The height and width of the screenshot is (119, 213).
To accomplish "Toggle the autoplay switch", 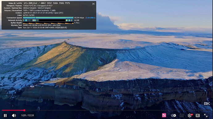I will [x=173, y=116].
